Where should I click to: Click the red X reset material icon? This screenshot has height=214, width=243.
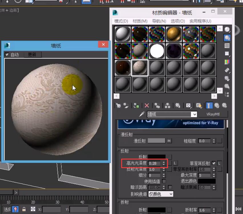147,106
